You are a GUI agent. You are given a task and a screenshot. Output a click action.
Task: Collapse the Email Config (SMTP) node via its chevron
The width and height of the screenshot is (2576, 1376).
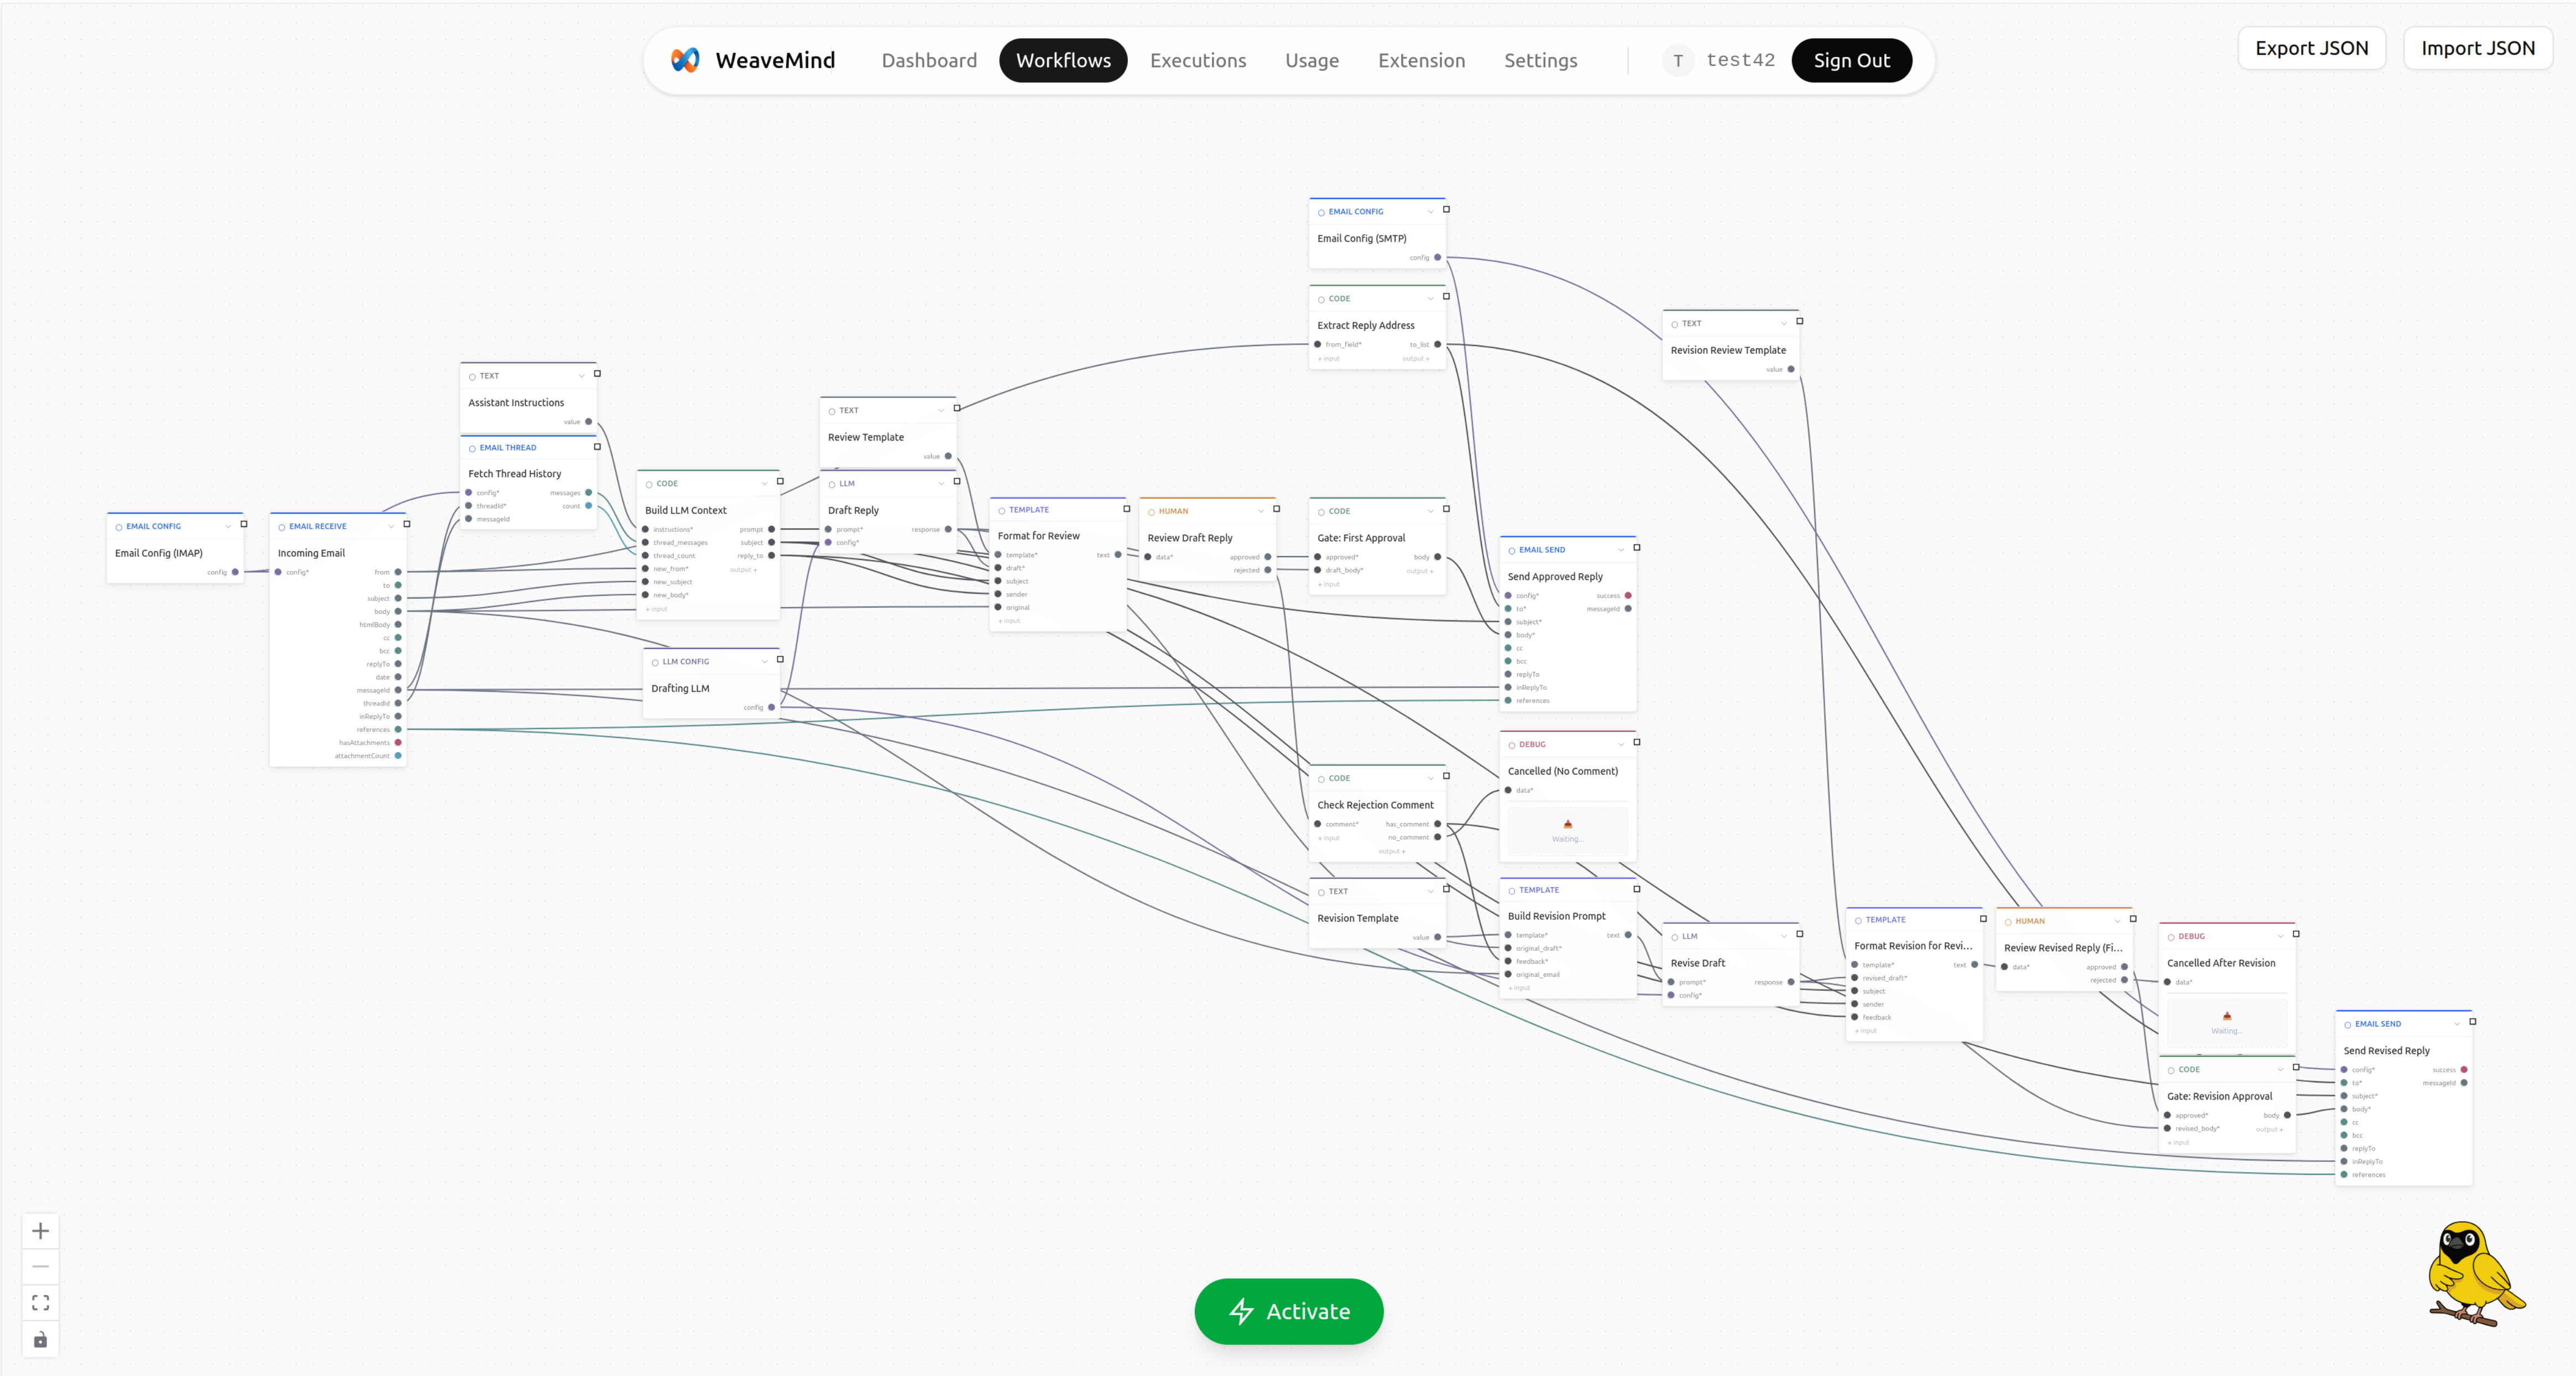pyautogui.click(x=1431, y=211)
